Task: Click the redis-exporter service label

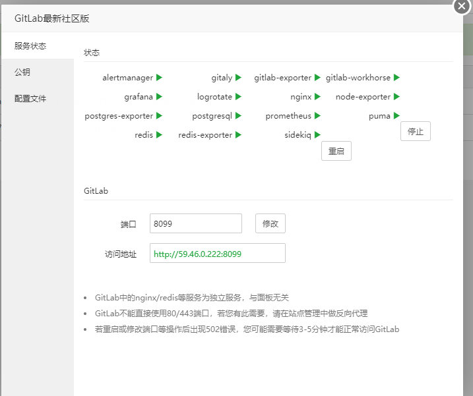Action: [x=205, y=135]
